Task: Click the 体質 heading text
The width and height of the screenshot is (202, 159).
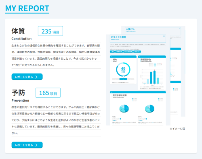Action: click(x=18, y=31)
